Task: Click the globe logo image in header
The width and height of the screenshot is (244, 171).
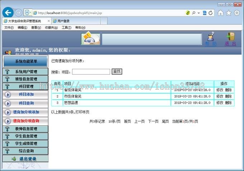Action: (90, 38)
